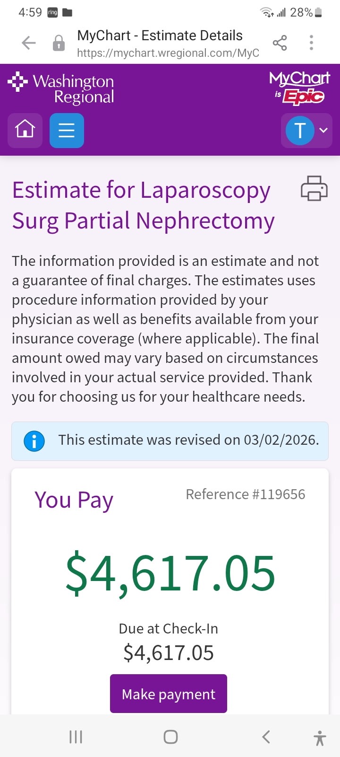
Task: Click the MyChart by Epic logo
Action: [x=299, y=88]
